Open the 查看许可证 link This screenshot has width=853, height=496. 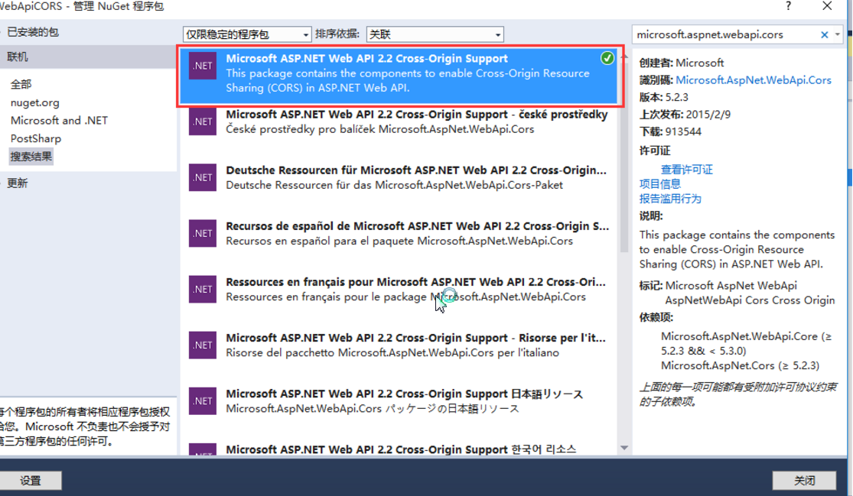pos(686,170)
